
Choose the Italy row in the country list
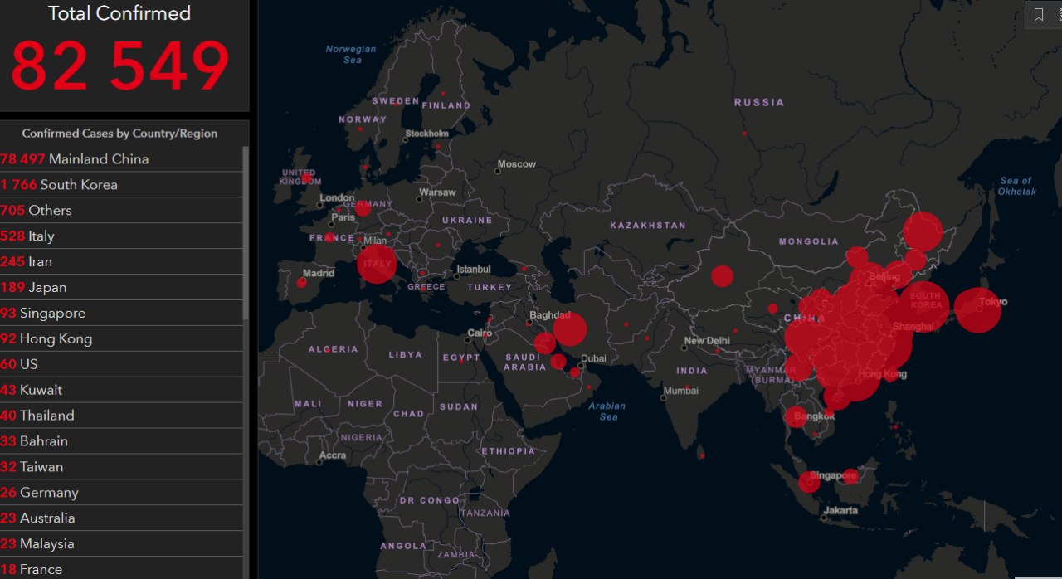pos(121,236)
